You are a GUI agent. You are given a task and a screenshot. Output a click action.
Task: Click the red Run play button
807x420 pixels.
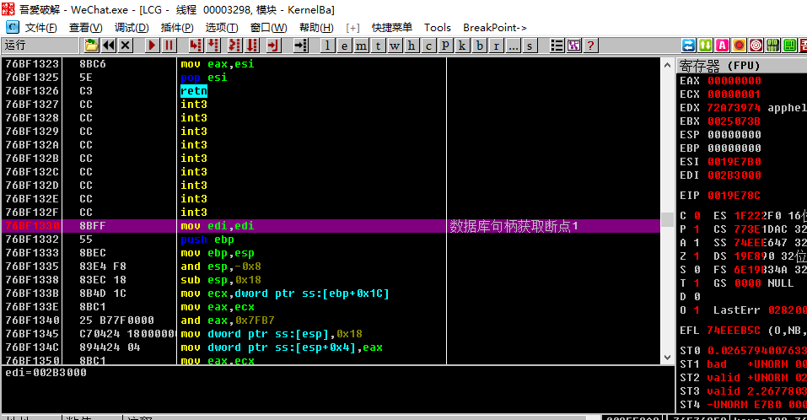coord(151,46)
